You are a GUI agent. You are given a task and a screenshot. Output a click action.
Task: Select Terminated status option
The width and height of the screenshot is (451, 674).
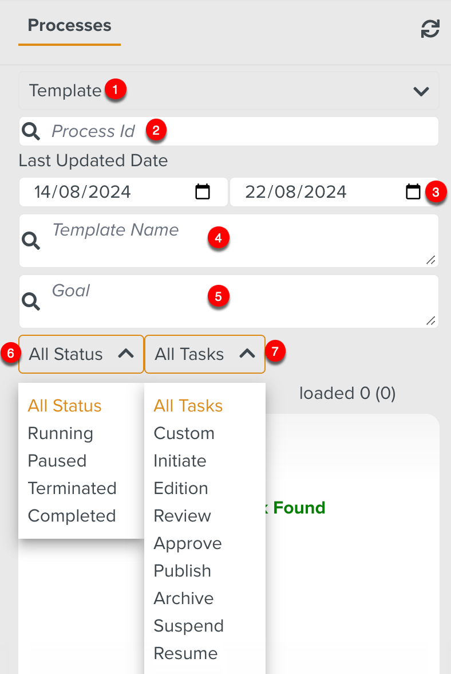72,488
